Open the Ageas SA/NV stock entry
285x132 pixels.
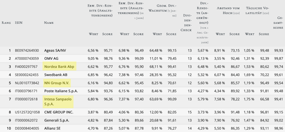coord(55,50)
